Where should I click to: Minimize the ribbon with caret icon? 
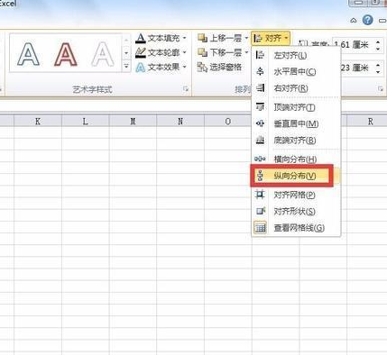[354, 21]
